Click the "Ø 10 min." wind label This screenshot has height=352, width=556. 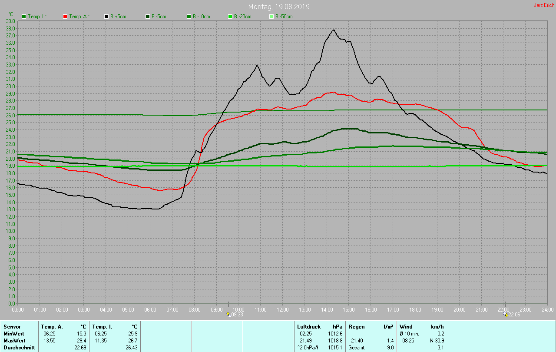[409, 334]
